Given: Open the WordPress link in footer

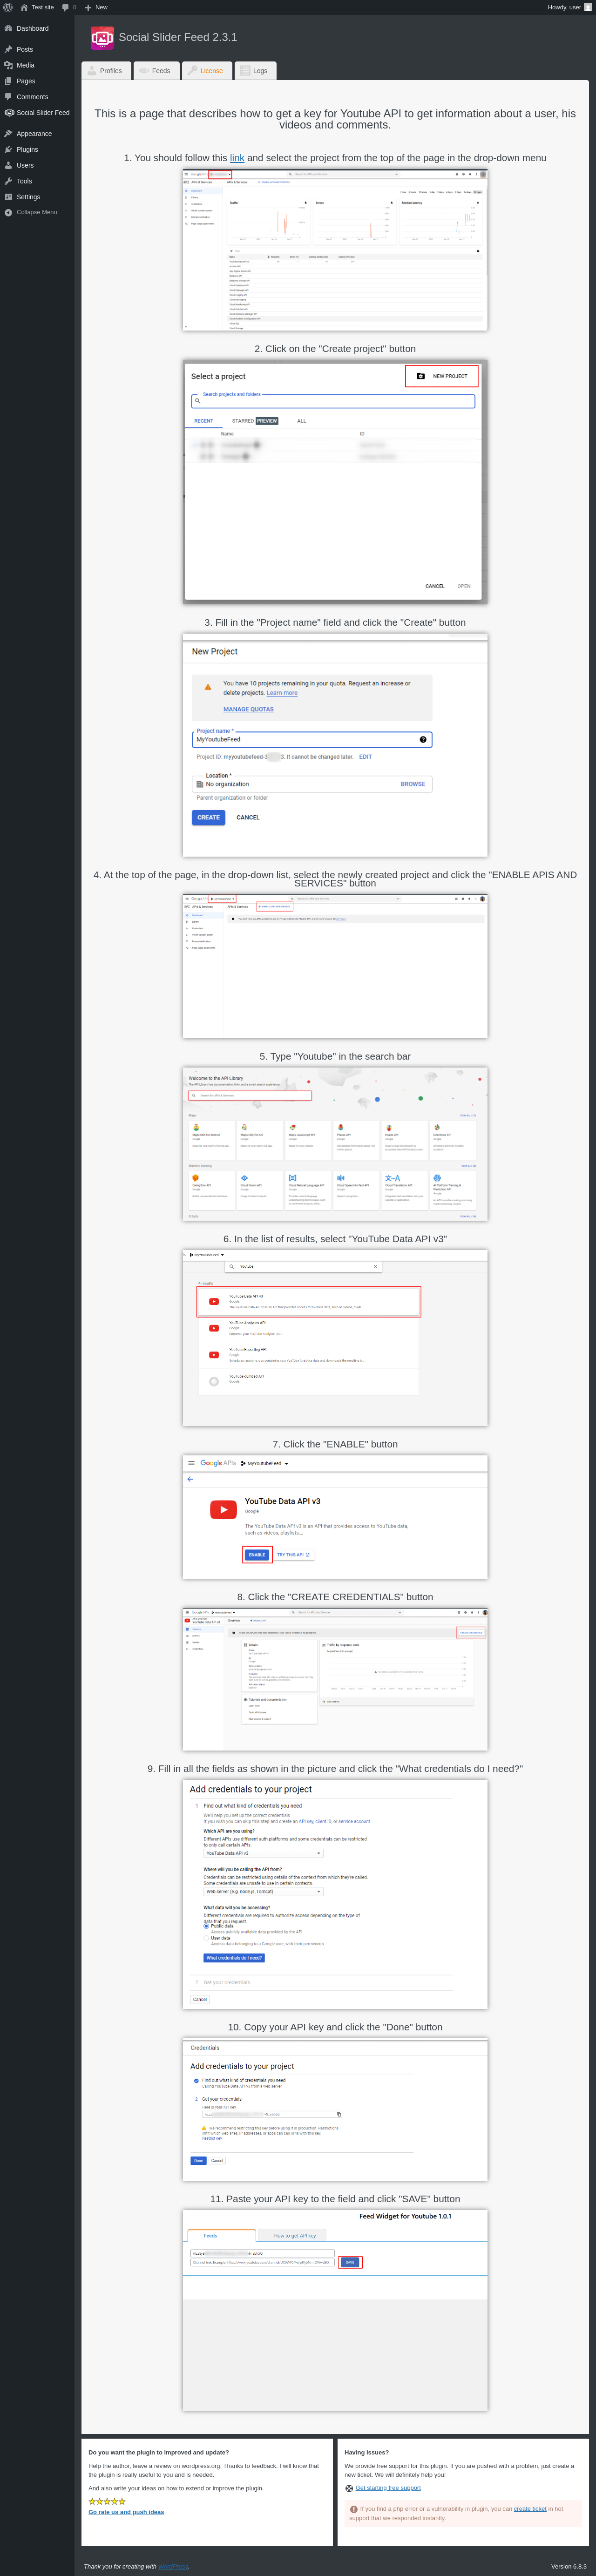Looking at the screenshot, I should pos(173,2566).
